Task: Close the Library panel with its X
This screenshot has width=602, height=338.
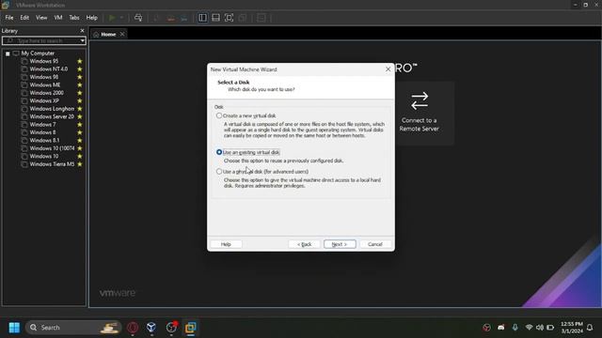Action: (x=82, y=31)
